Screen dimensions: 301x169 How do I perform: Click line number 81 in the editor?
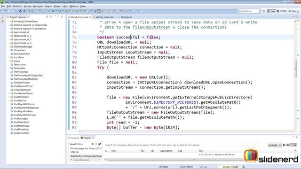click(74, 67)
